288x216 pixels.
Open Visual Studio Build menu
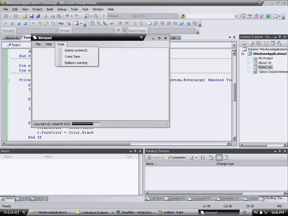50,9
